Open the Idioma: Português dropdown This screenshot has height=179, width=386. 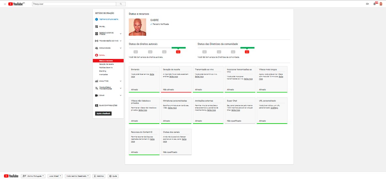tap(33, 176)
